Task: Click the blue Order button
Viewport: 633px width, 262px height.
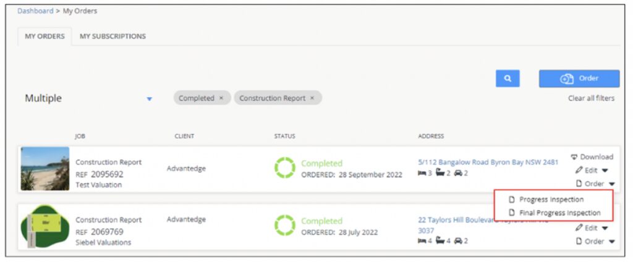Action: tap(579, 78)
